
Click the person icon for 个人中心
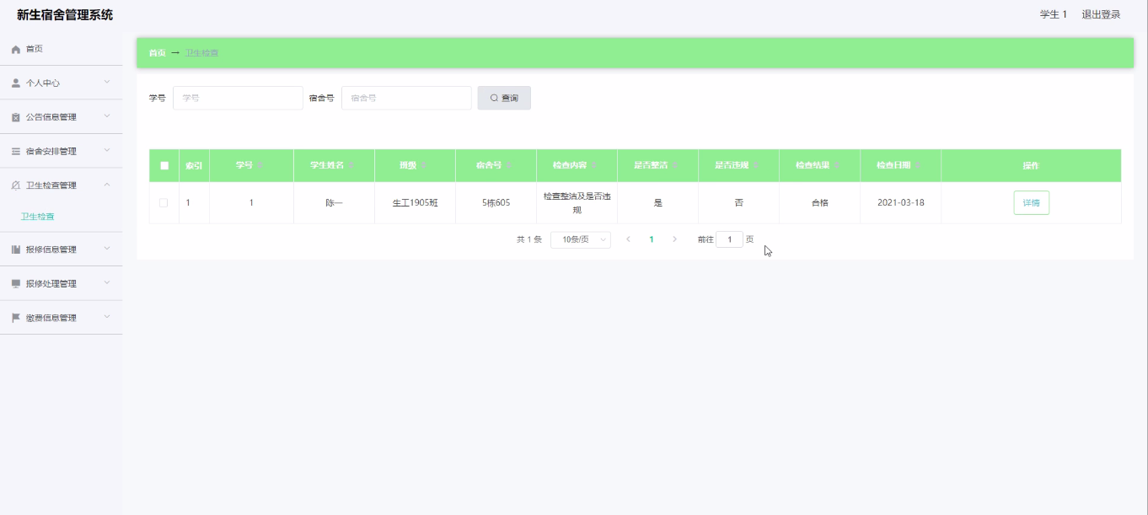coord(15,83)
